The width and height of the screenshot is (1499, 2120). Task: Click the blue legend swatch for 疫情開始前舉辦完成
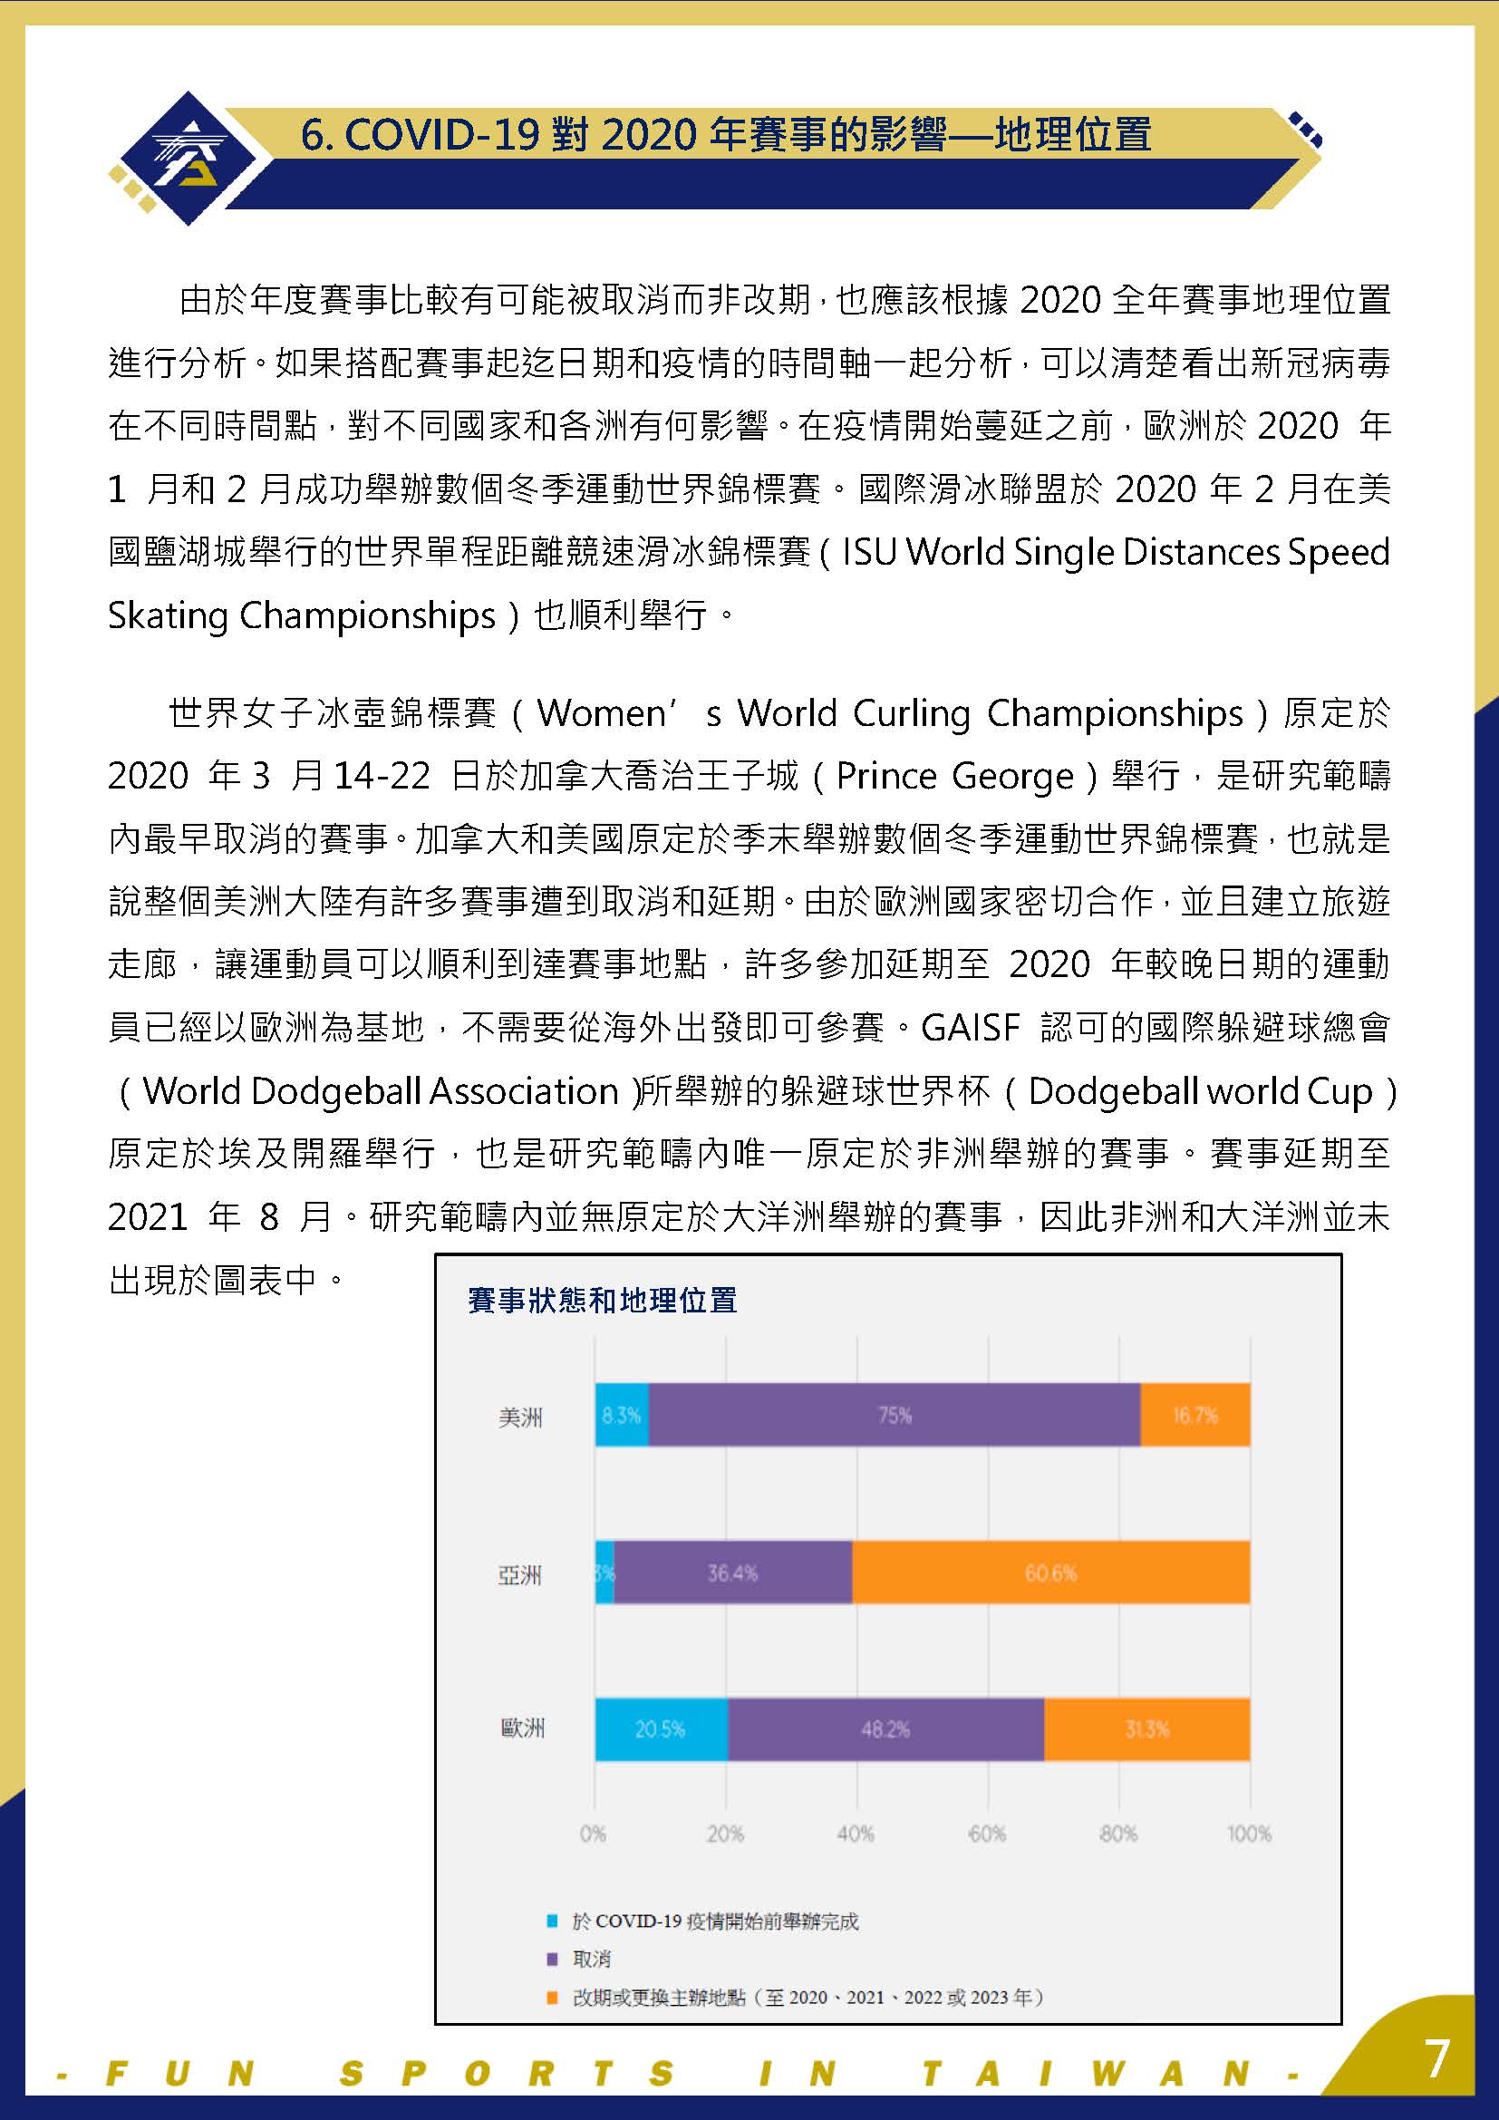[552, 1922]
